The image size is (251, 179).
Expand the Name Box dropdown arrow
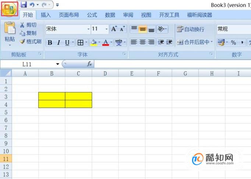click(57, 64)
